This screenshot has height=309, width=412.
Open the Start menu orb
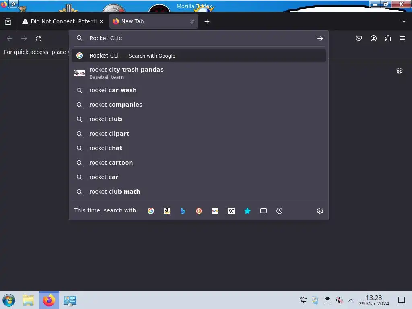(x=9, y=300)
